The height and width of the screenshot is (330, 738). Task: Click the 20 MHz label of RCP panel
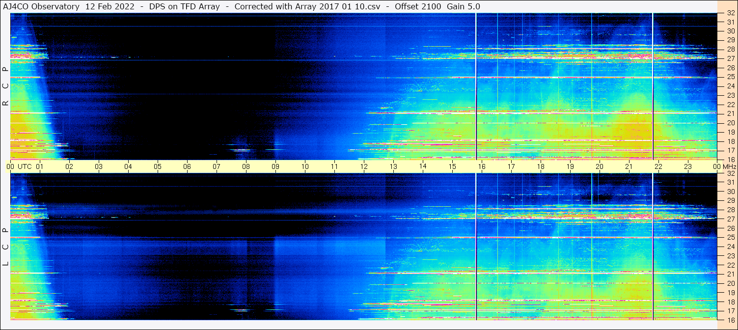coord(730,123)
